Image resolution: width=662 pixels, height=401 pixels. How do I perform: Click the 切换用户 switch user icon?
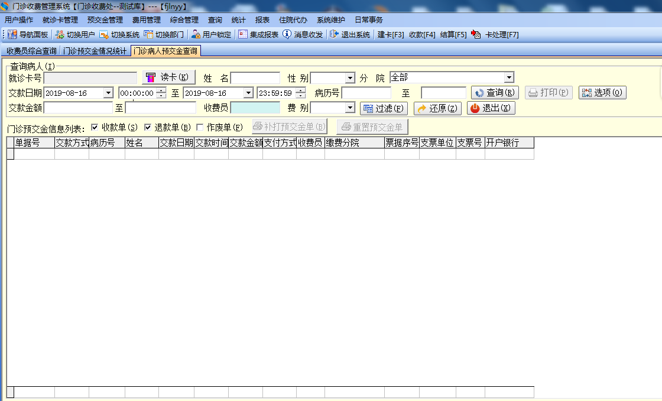60,35
